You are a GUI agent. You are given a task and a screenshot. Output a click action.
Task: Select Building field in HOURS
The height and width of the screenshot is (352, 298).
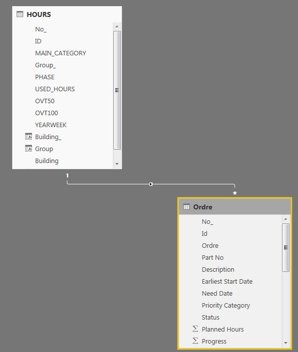tap(47, 161)
